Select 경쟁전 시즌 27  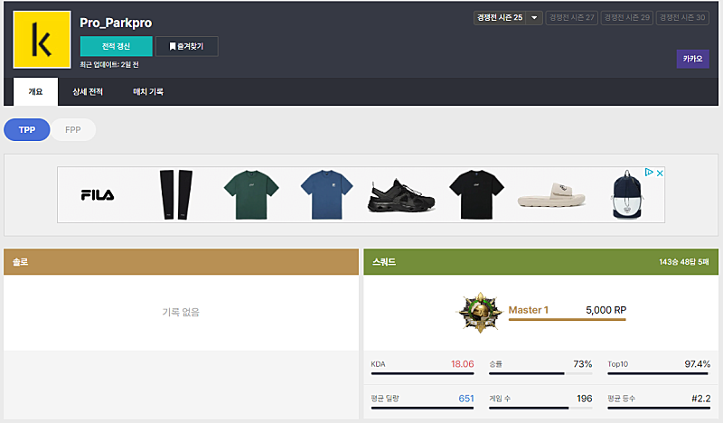(x=572, y=17)
